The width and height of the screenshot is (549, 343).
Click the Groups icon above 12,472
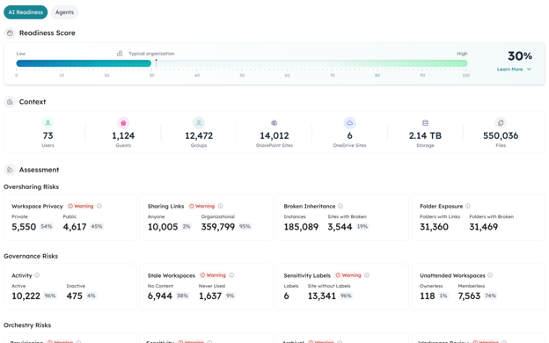[x=199, y=123]
